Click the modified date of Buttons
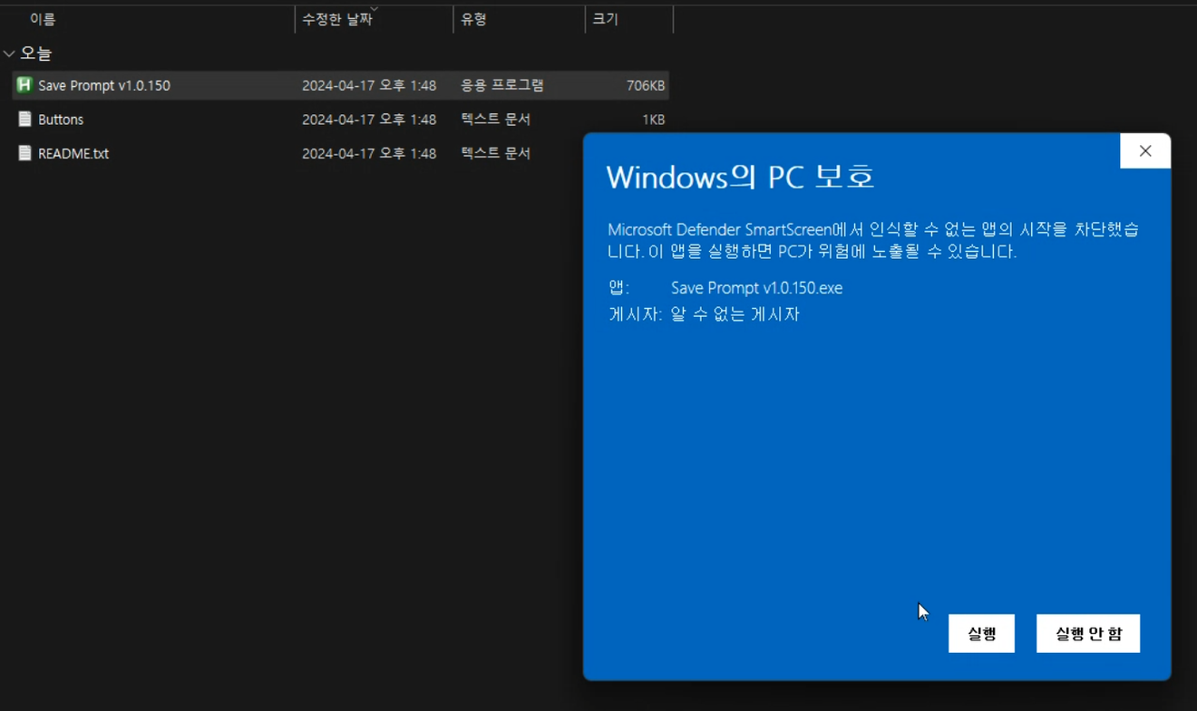Image resolution: width=1197 pixels, height=711 pixels. pyautogui.click(x=369, y=120)
